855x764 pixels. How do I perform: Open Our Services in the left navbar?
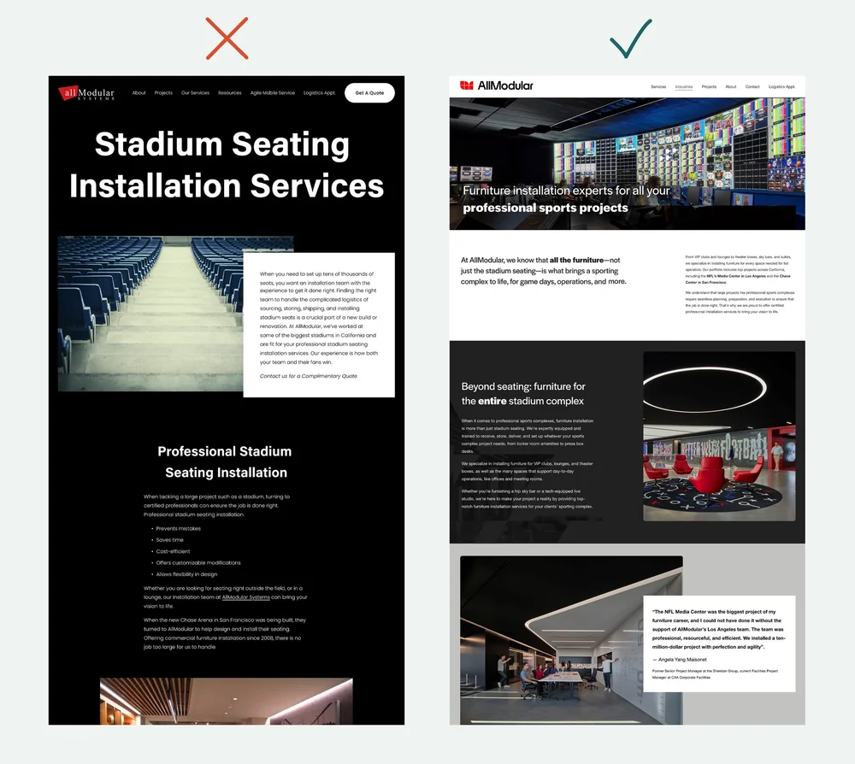coord(195,92)
